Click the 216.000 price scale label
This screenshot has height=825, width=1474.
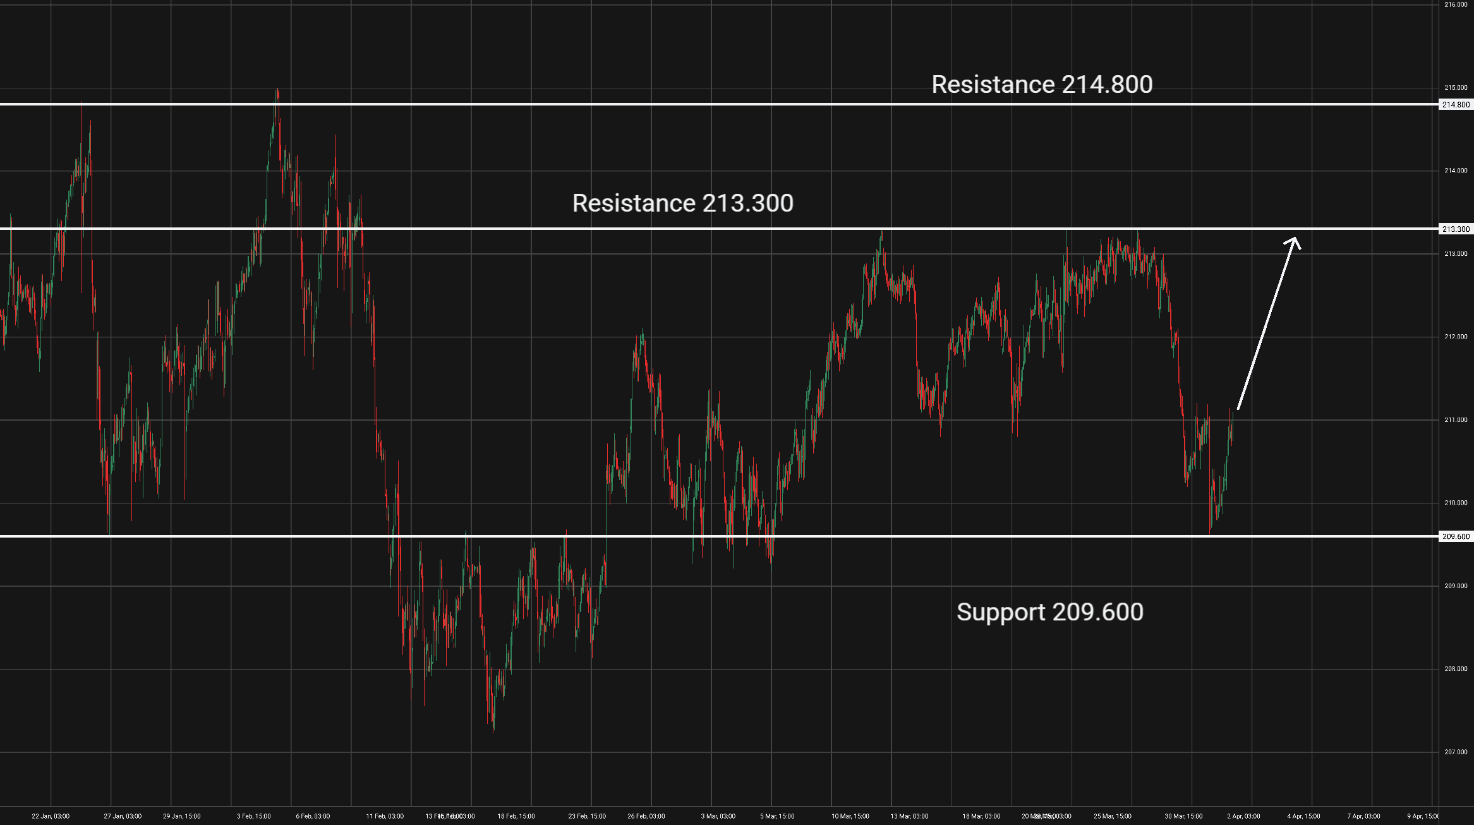point(1456,4)
